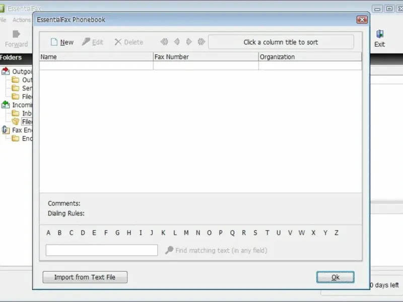Filter entries by letter U
Viewport: 403px width, 302px height.
(x=279, y=233)
